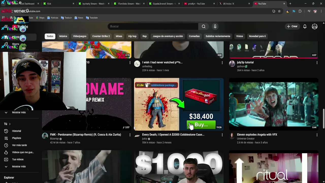The width and height of the screenshot is (325, 183).
Task: Select the Rap filter chip
Action: [x=144, y=36]
